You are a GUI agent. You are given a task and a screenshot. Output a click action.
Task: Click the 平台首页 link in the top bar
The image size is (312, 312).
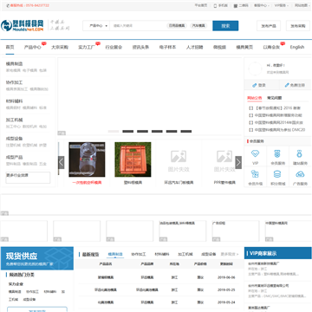click(201, 5)
